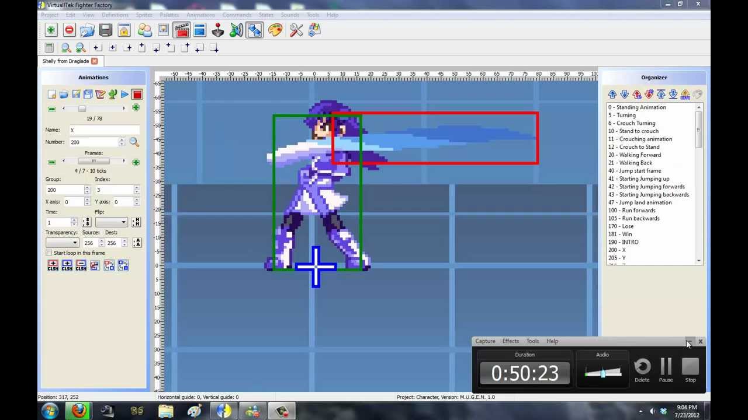Step the Source transparency spinner

(x=102, y=243)
